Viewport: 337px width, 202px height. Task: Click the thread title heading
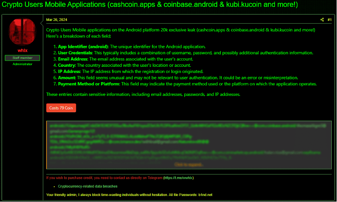coord(150,4)
